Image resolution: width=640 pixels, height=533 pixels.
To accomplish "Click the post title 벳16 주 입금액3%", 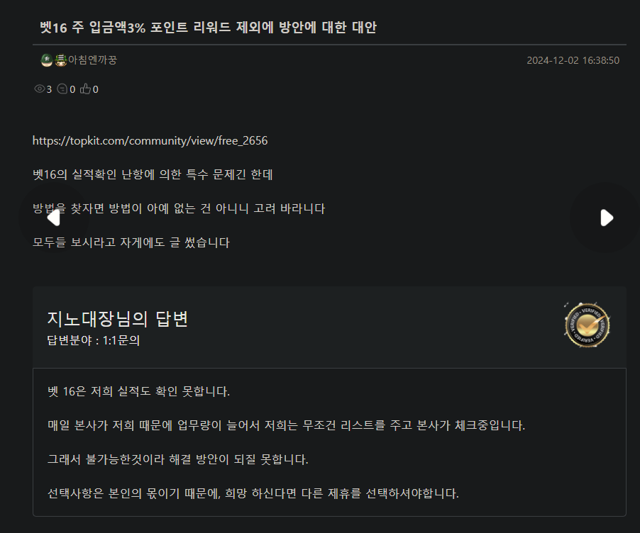I will coord(208,28).
